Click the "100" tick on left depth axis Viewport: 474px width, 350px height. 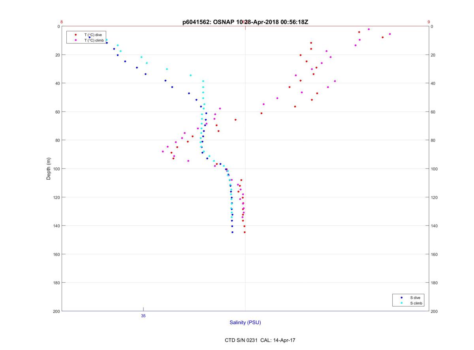(56, 169)
